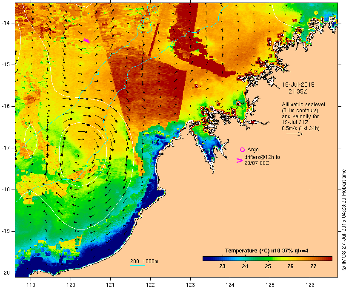Click the longitude axis label '121'
This screenshot has height=289, width=349.
coord(111,285)
